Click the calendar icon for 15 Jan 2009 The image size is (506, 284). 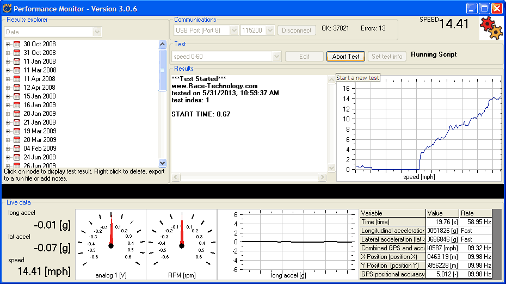(17, 96)
